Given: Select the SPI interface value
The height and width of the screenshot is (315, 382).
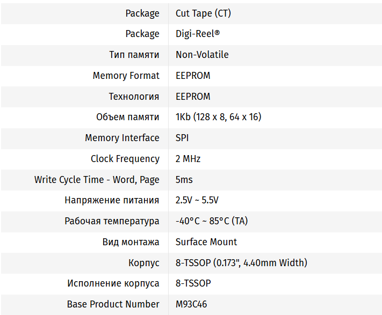Looking at the screenshot, I should [182, 138].
